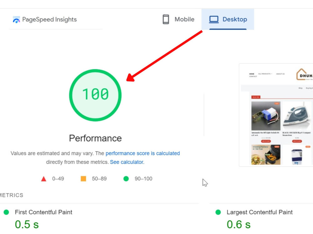Click the DHUH house logo in screenshot

pyautogui.click(x=305, y=75)
